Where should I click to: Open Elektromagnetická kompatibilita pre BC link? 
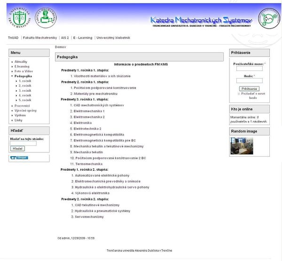tap(105, 141)
